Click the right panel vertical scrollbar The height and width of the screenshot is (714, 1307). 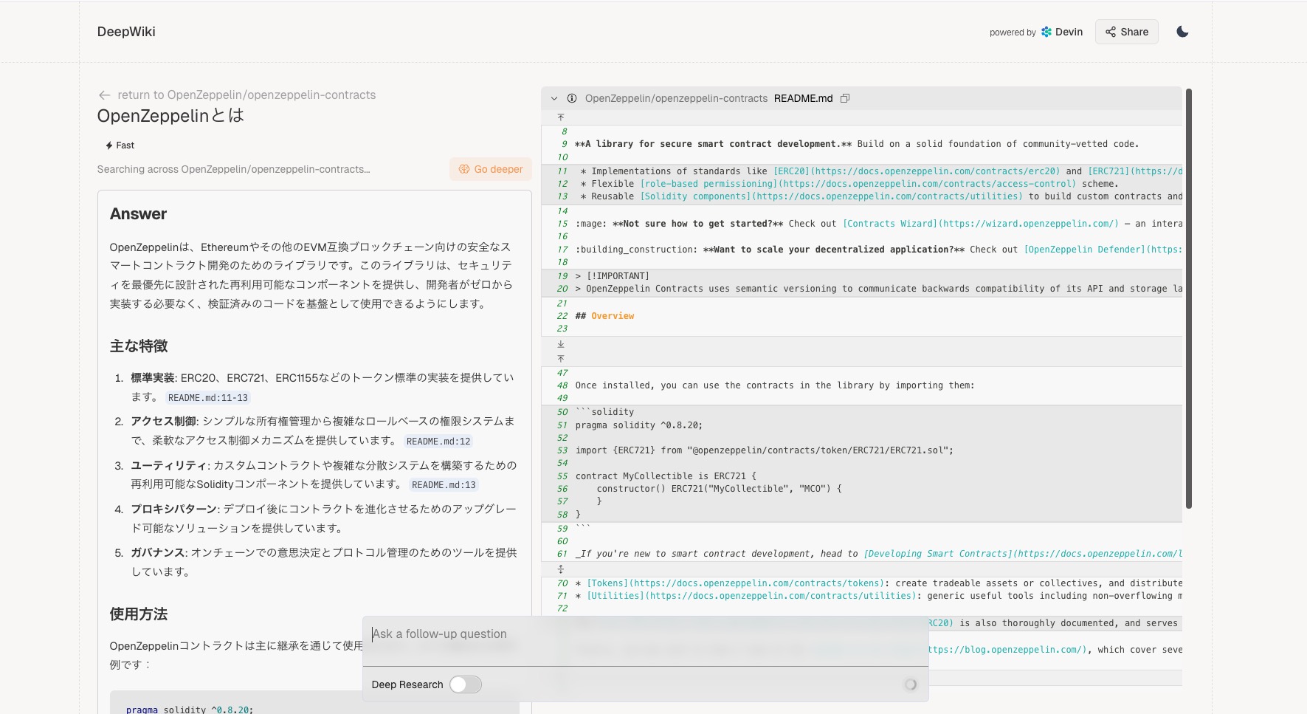pyautogui.click(x=1189, y=298)
